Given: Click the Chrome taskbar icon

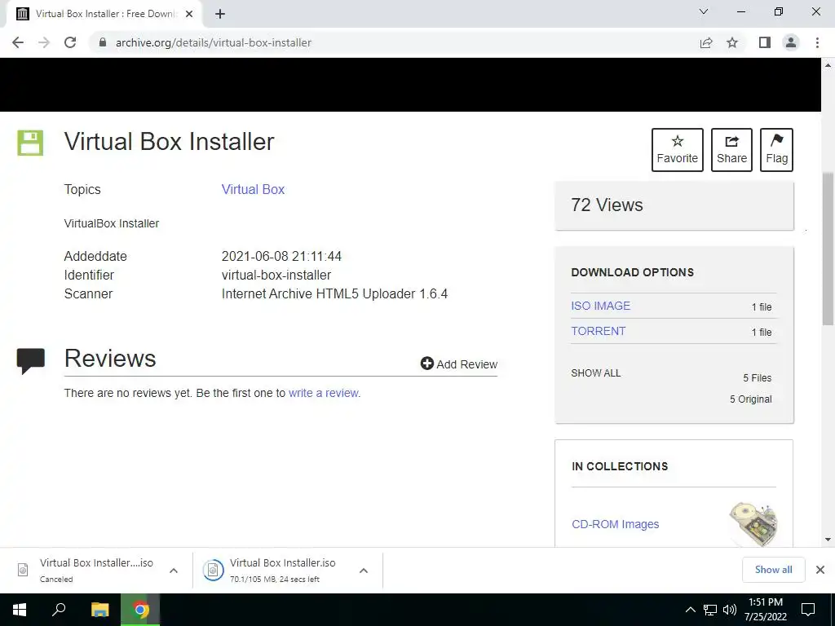Looking at the screenshot, I should tap(140, 610).
